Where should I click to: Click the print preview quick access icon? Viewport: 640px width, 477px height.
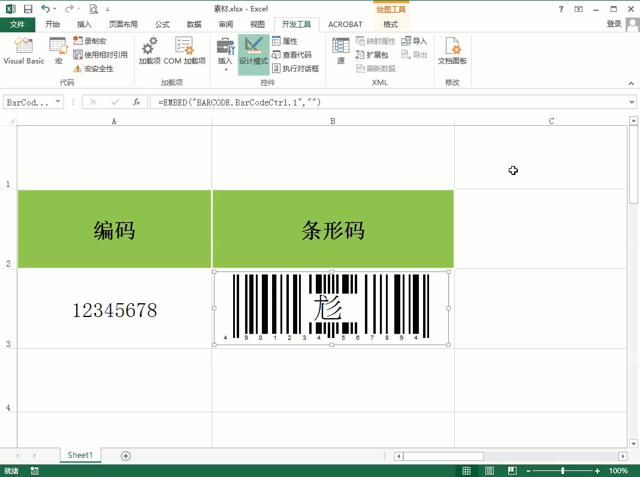94,9
